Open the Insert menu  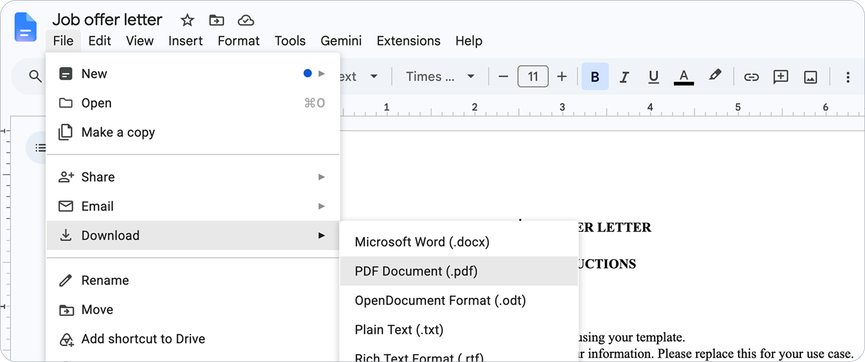(x=185, y=41)
